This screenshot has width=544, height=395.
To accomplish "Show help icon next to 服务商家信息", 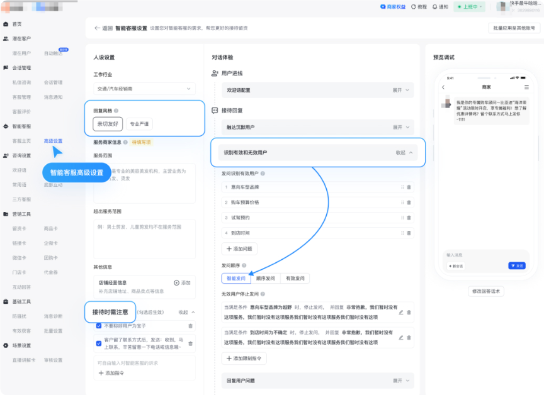I will [125, 142].
